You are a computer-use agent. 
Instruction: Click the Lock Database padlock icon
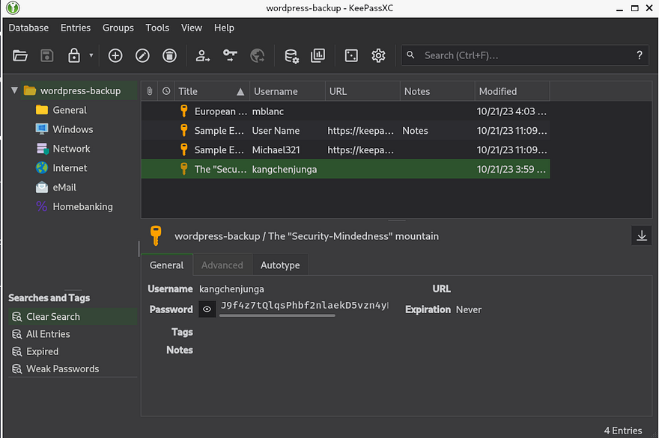[x=74, y=55]
